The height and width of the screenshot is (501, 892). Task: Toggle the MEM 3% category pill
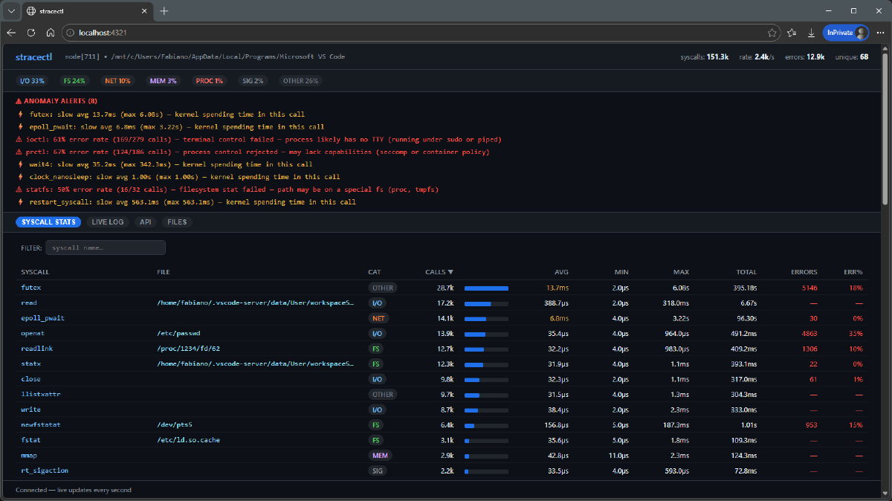coord(163,80)
